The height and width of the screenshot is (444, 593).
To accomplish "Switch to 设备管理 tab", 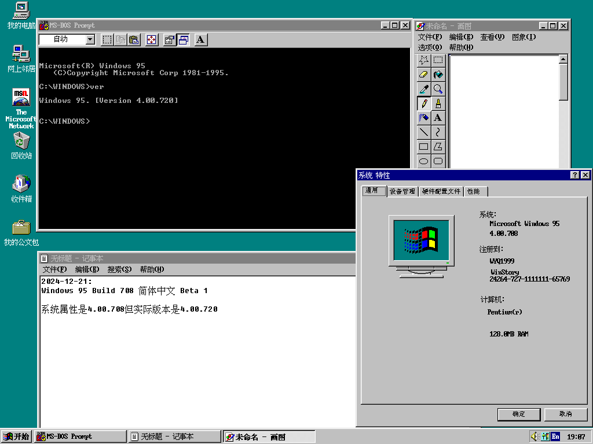I will point(402,191).
